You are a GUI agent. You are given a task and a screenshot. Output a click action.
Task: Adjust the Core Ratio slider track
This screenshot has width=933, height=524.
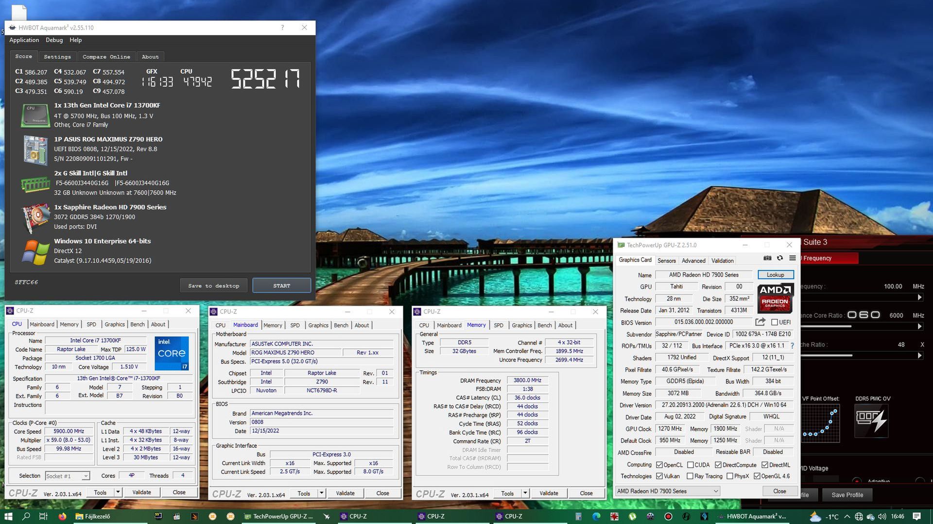pyautogui.click(x=858, y=327)
